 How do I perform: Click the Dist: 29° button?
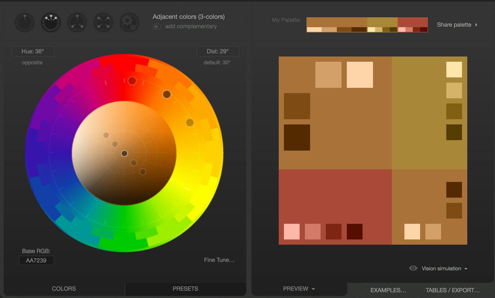(x=218, y=51)
